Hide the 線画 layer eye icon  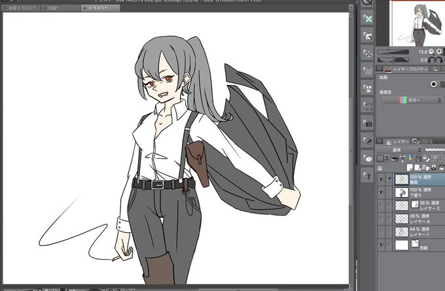381,180
